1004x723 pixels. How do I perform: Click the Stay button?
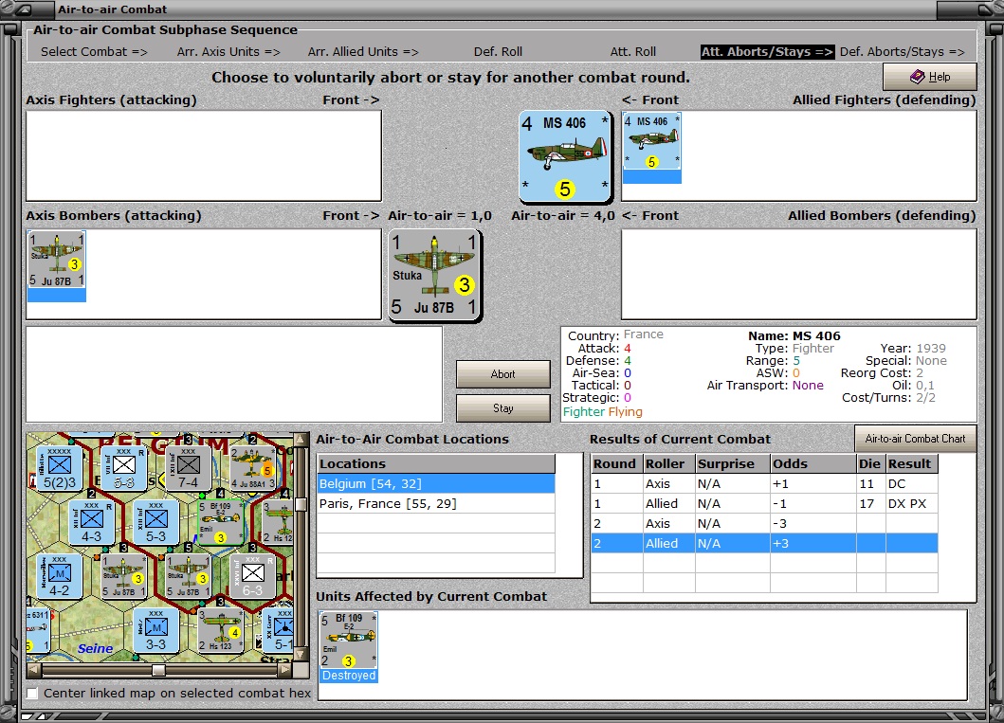503,408
